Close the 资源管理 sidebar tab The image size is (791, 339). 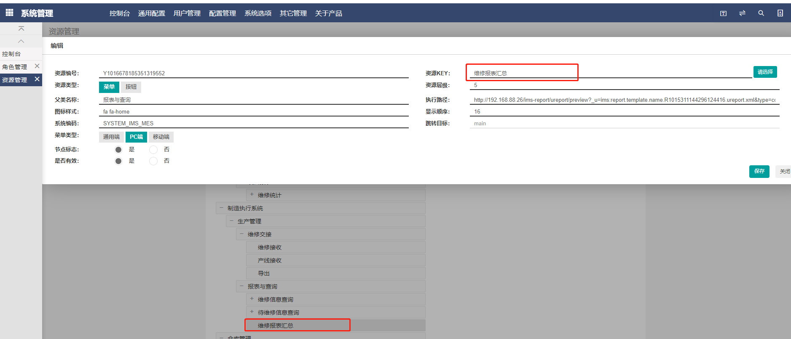pos(37,79)
